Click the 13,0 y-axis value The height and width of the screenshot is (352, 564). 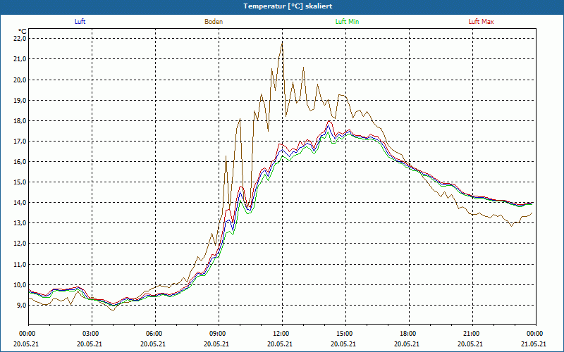point(20,223)
